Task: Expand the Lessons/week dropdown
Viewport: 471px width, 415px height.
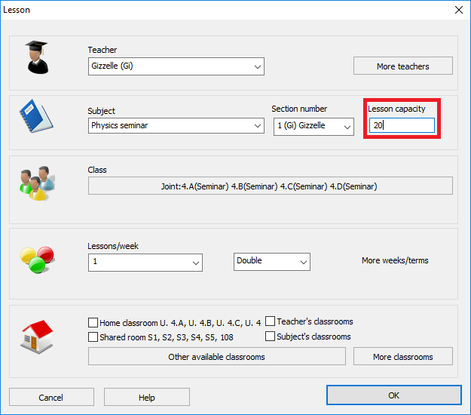Action: tap(145, 262)
